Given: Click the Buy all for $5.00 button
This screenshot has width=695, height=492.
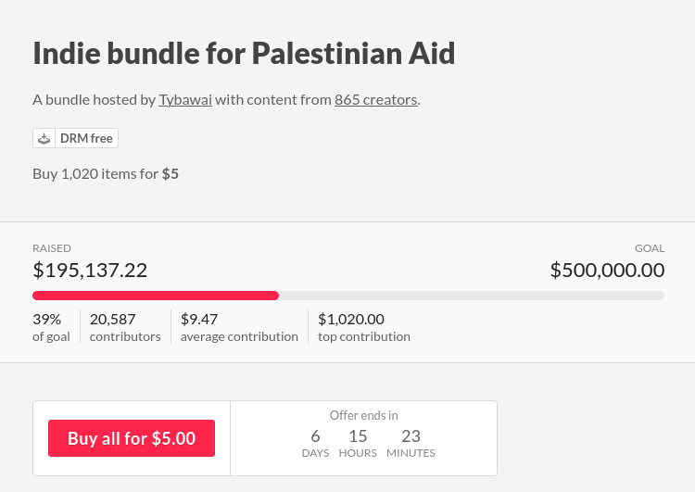Looking at the screenshot, I should pyautogui.click(x=132, y=438).
